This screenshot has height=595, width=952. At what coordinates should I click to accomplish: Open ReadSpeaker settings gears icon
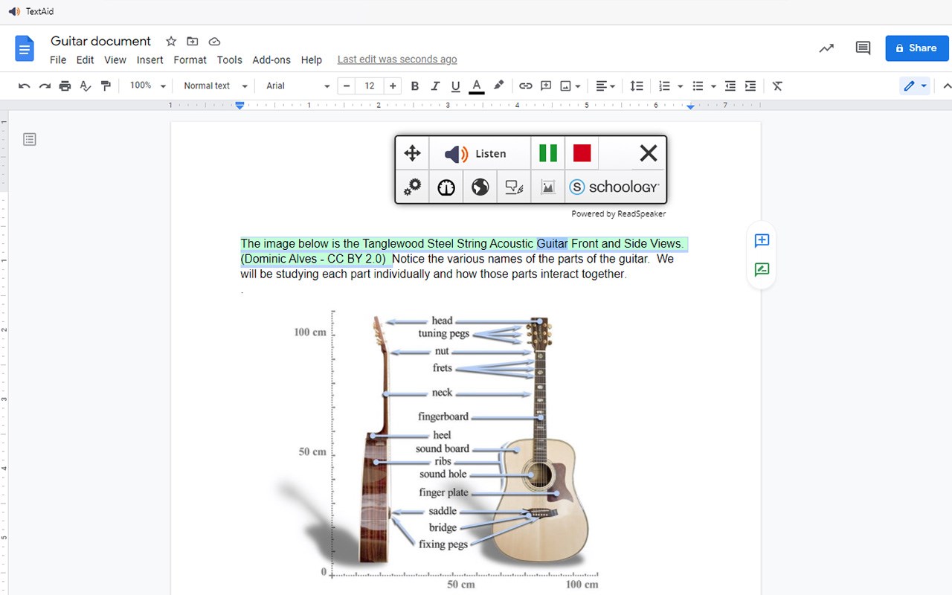point(412,187)
